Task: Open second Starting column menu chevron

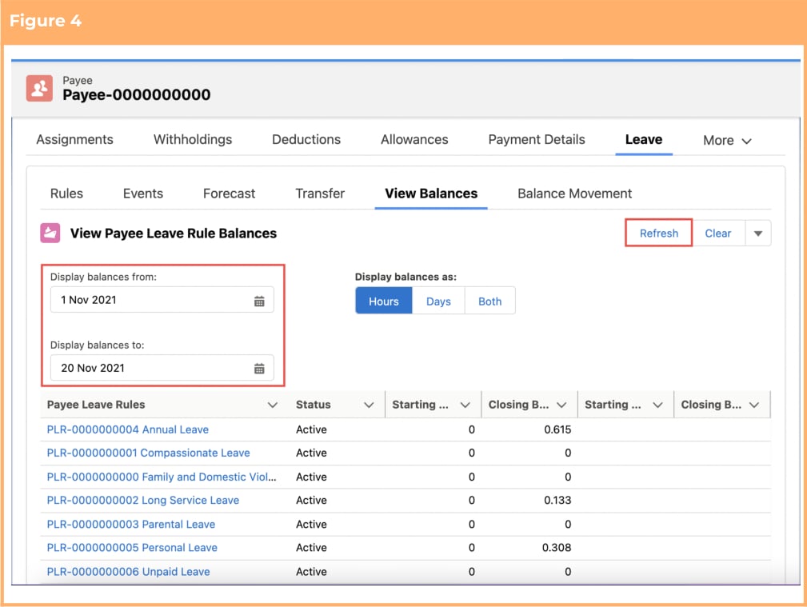Action: tap(657, 405)
